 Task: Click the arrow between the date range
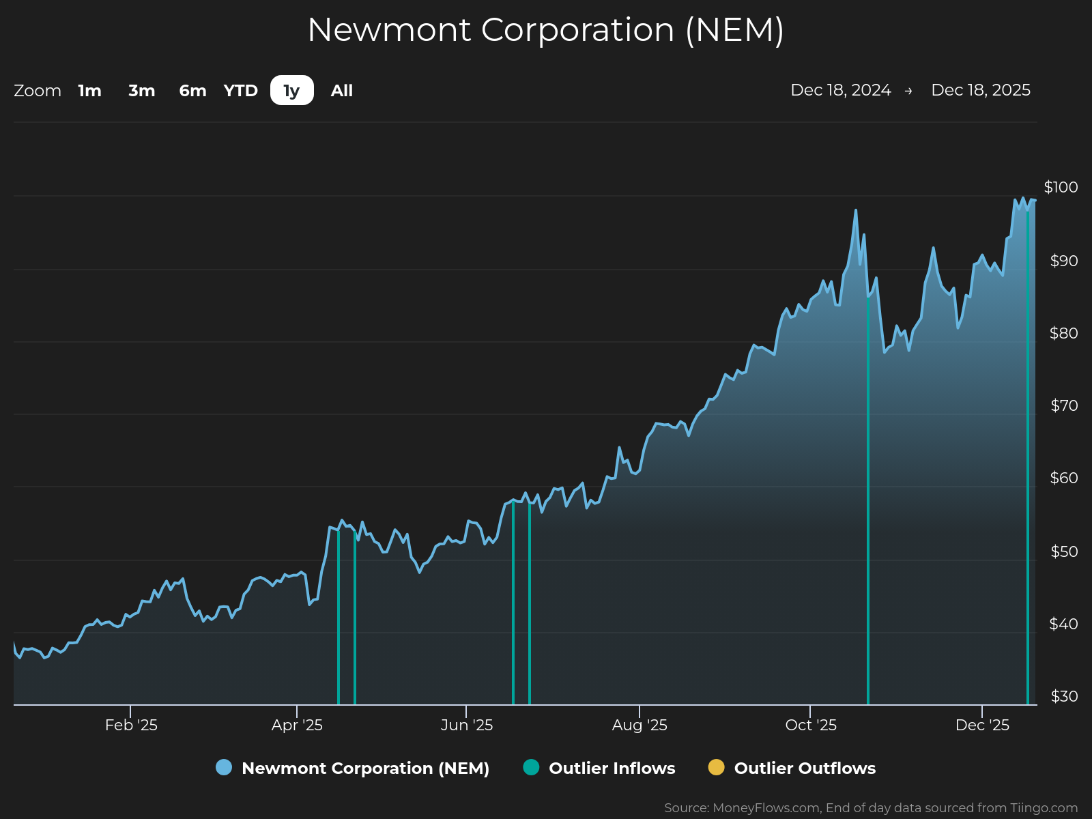pyautogui.click(x=908, y=91)
